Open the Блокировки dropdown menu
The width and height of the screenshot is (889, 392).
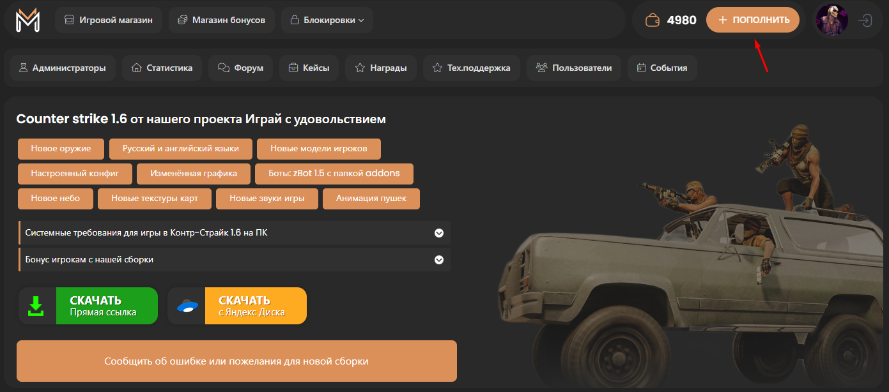[x=327, y=20]
